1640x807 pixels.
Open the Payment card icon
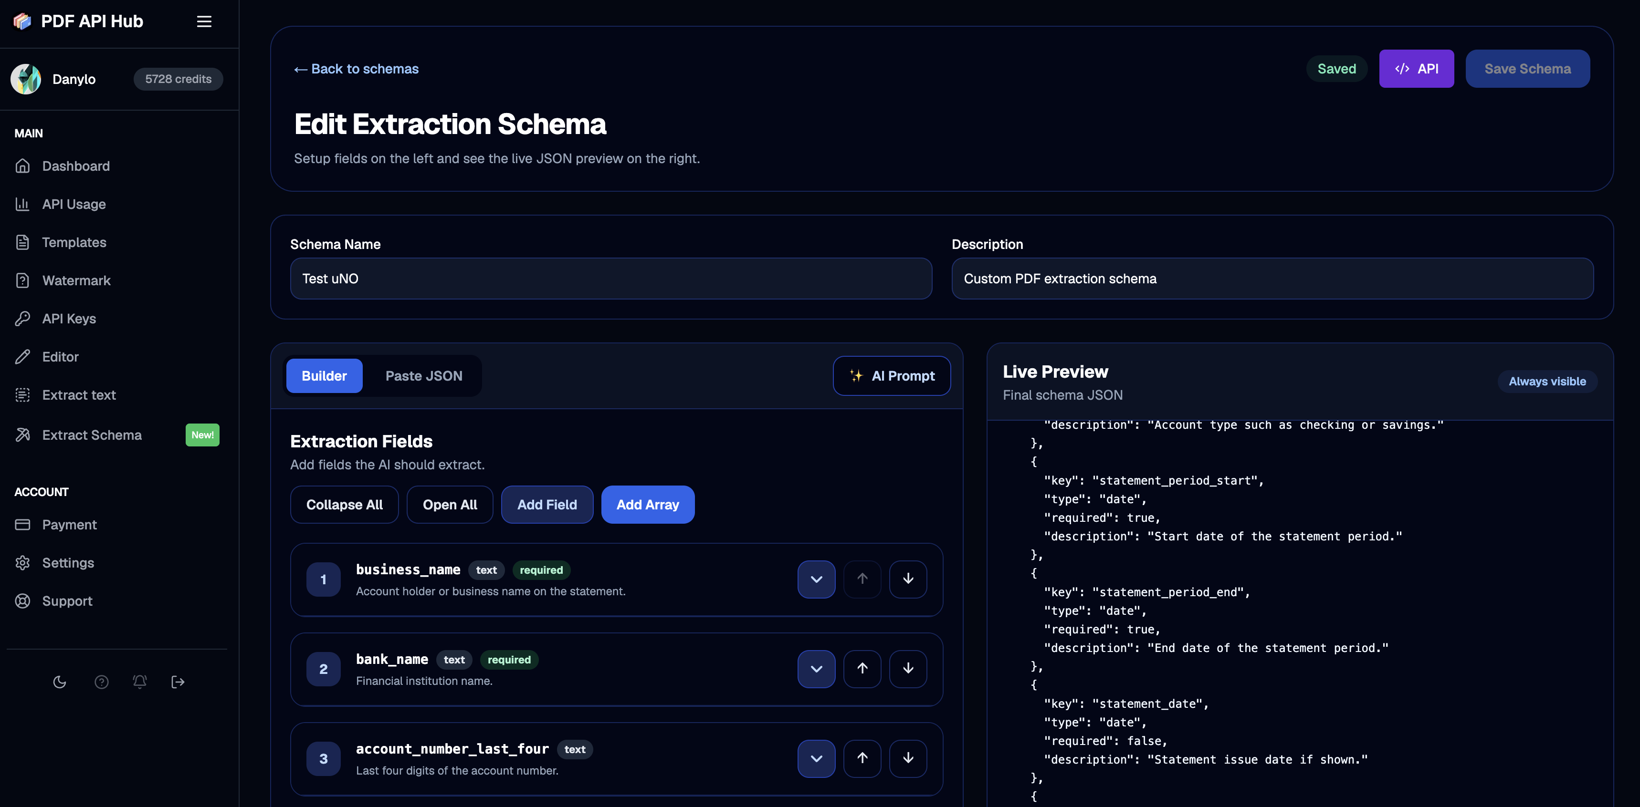[23, 525]
